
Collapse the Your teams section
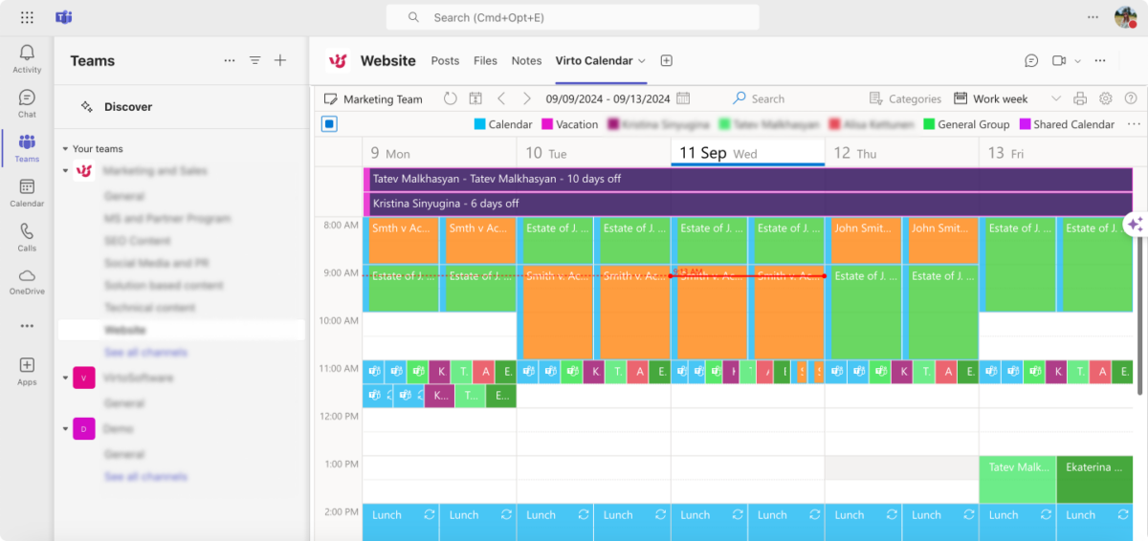click(x=65, y=149)
